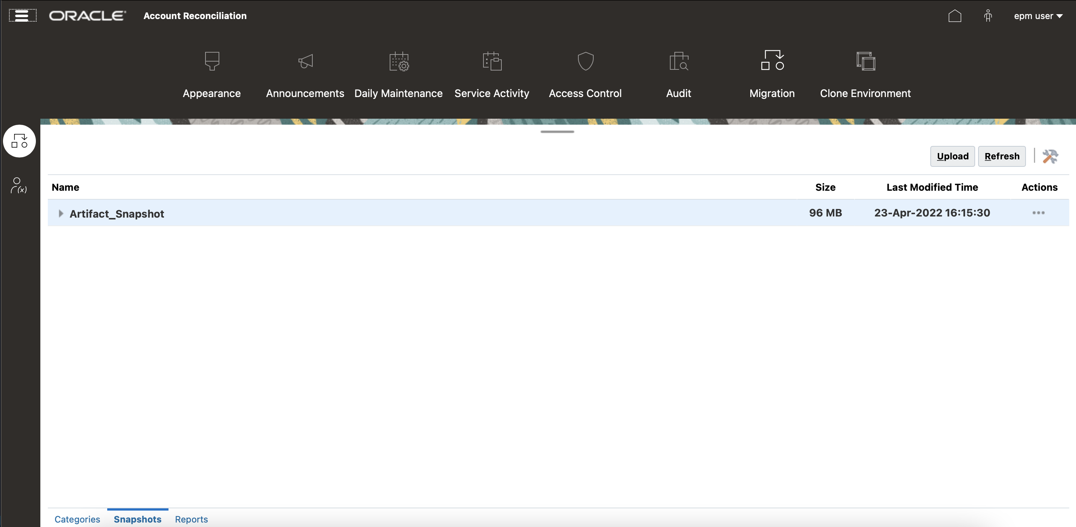Open the Appearance settings
Screen dimensions: 1076x527
point(211,75)
